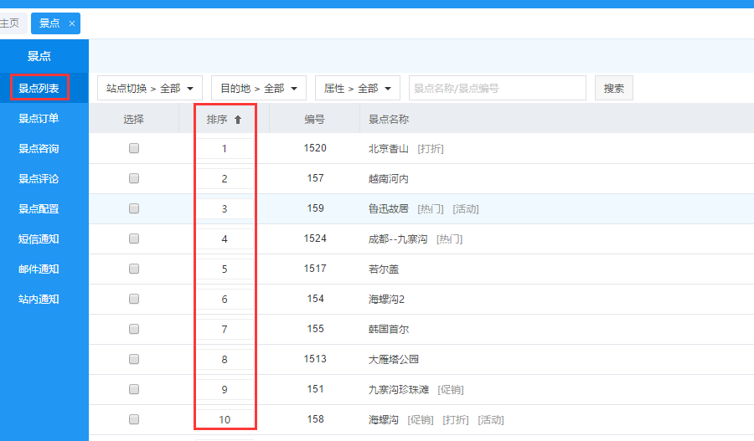
Task: Toggle the checkbox for 大雁塔公园
Action: pos(134,360)
